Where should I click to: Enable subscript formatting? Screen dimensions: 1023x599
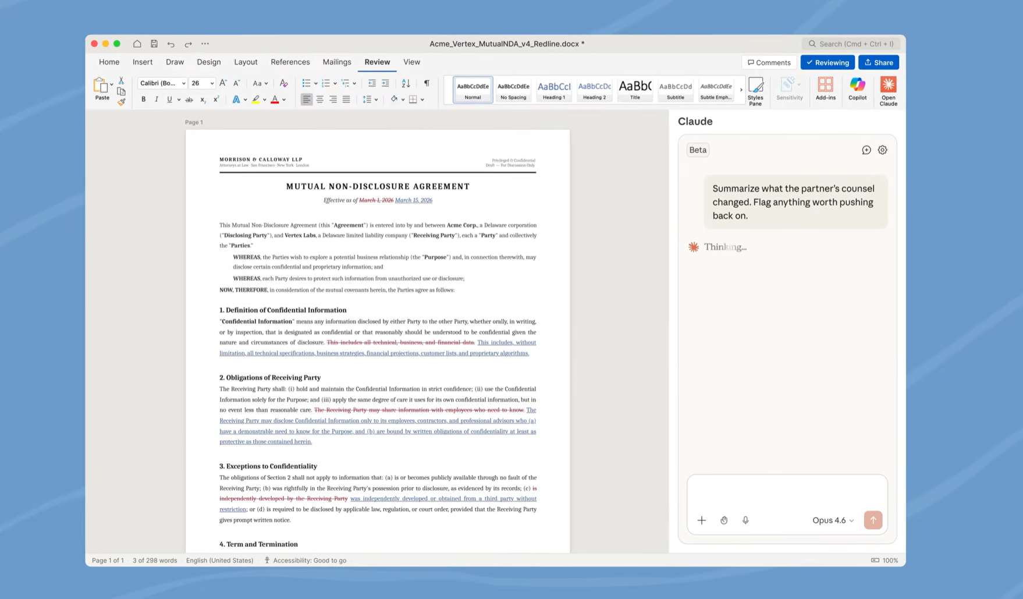pos(203,99)
